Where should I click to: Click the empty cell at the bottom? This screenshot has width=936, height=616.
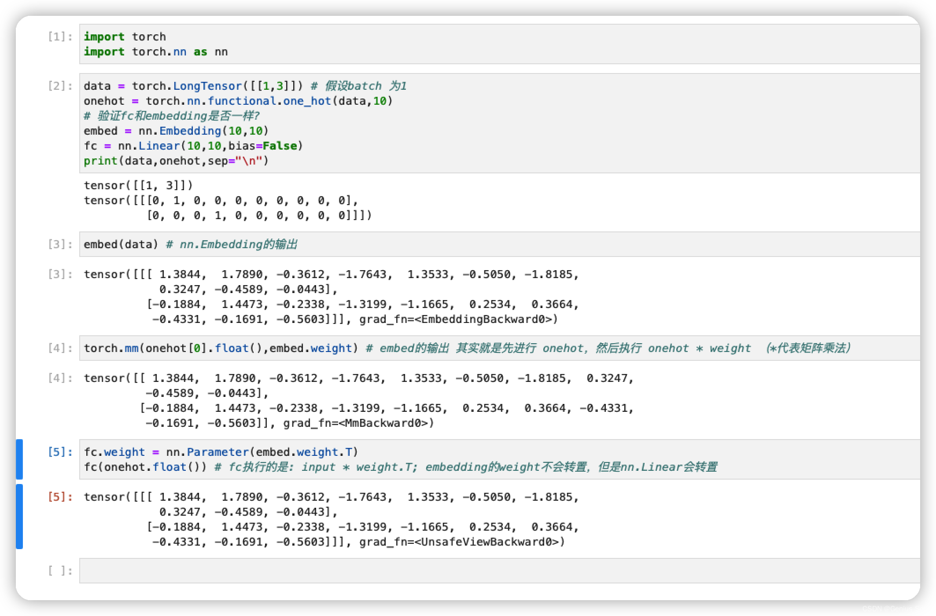(500, 571)
